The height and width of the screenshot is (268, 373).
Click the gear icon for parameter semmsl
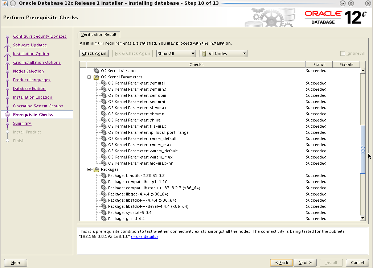click(104, 83)
